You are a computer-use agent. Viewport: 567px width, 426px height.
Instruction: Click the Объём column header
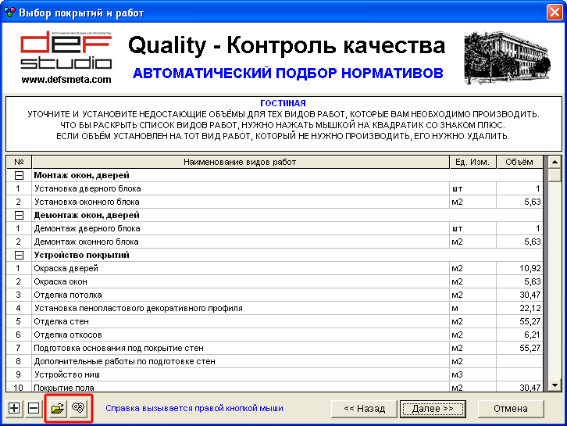coord(519,162)
